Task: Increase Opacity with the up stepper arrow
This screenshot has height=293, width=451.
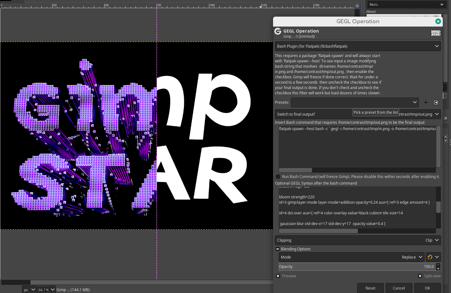Action: coord(438,265)
